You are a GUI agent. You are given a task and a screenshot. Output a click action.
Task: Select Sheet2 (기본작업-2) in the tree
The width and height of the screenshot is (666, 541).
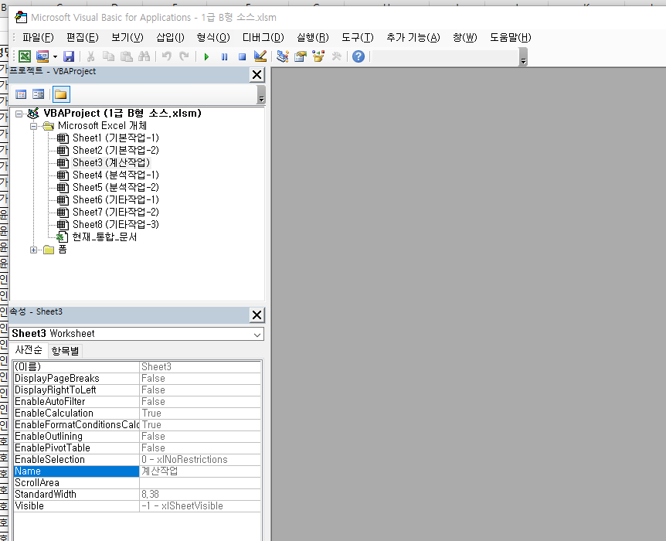(116, 151)
